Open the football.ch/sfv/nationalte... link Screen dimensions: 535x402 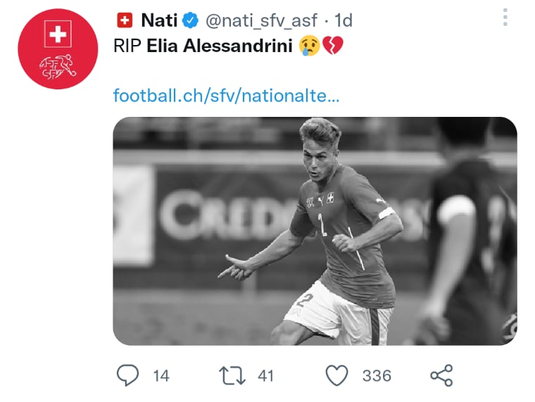tap(226, 96)
